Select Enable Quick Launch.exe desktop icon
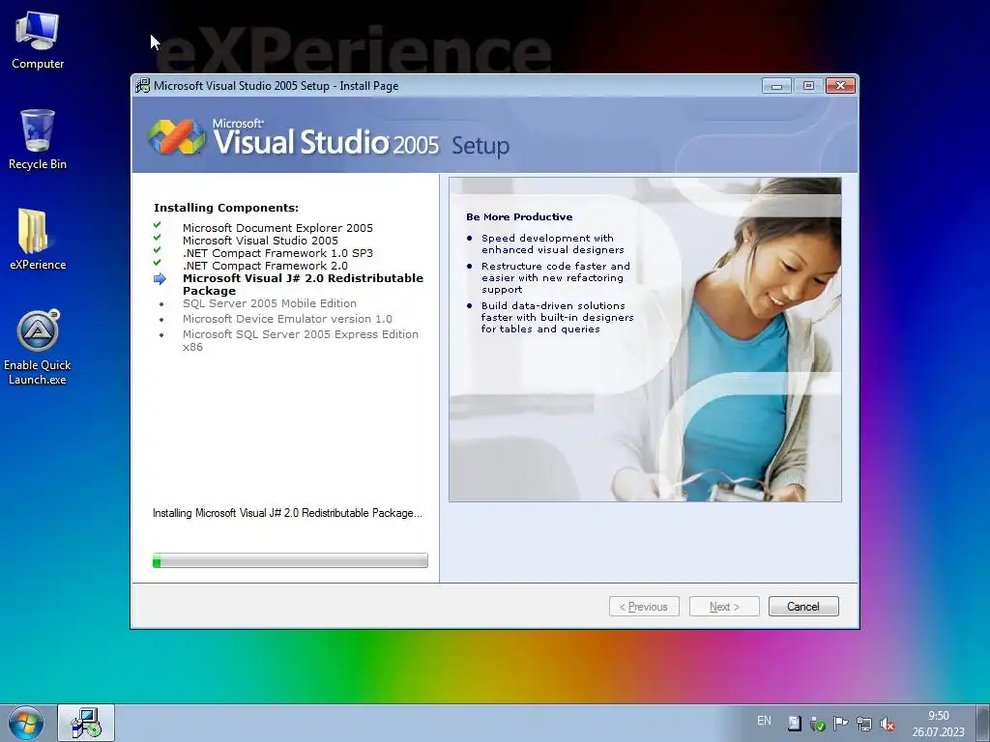990x742 pixels. [x=38, y=347]
